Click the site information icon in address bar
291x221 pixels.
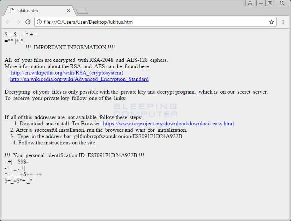[39, 22]
